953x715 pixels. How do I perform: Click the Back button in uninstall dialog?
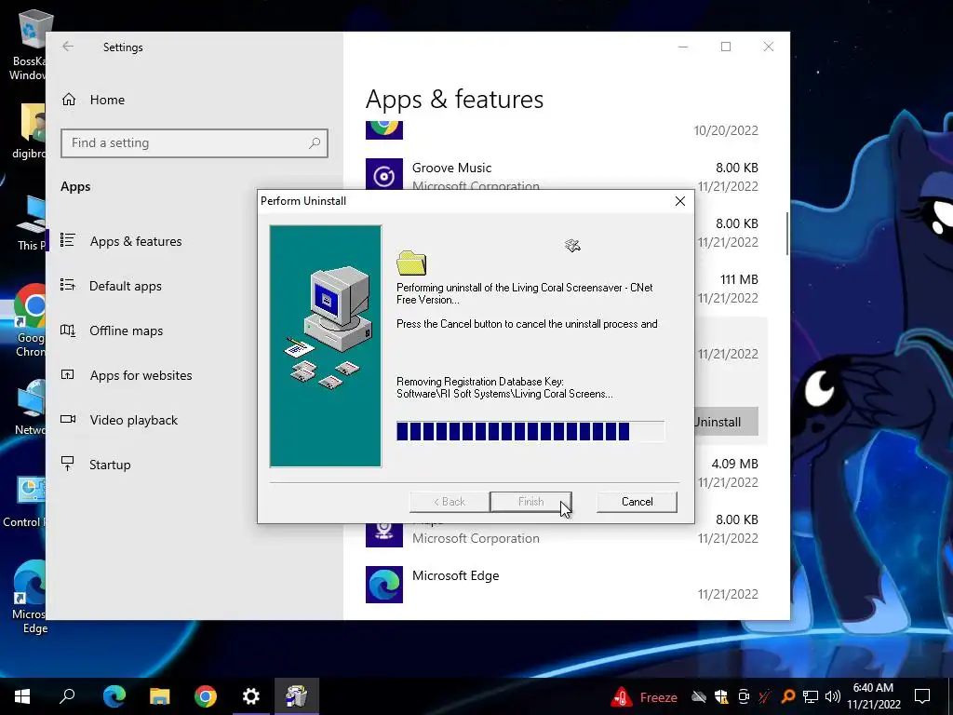(x=450, y=502)
